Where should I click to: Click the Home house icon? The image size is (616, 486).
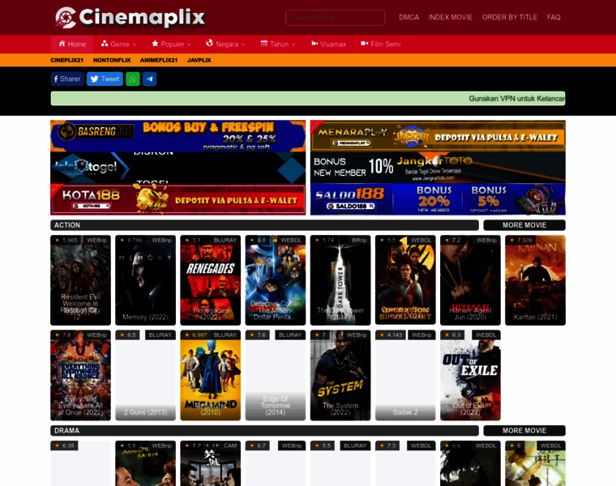coord(62,44)
